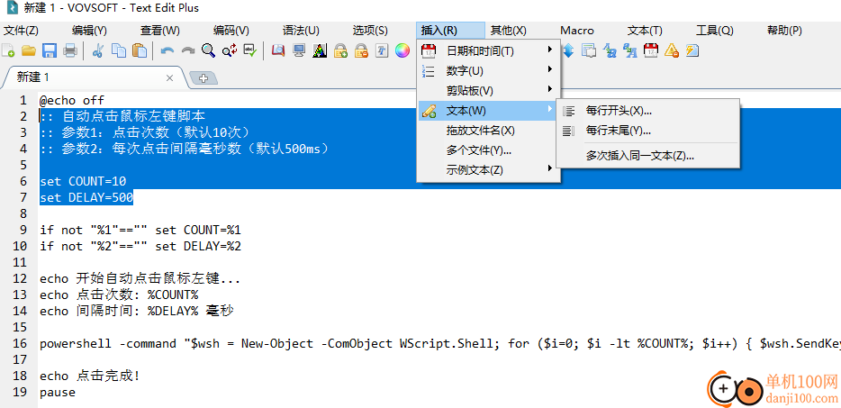Add a new tab with plus button

click(x=203, y=78)
